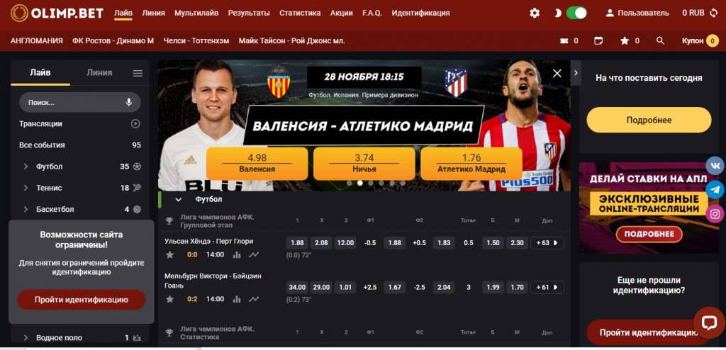Select odds 12.00 for Ульсан Хёндэ match
The image size is (726, 350).
[345, 242]
